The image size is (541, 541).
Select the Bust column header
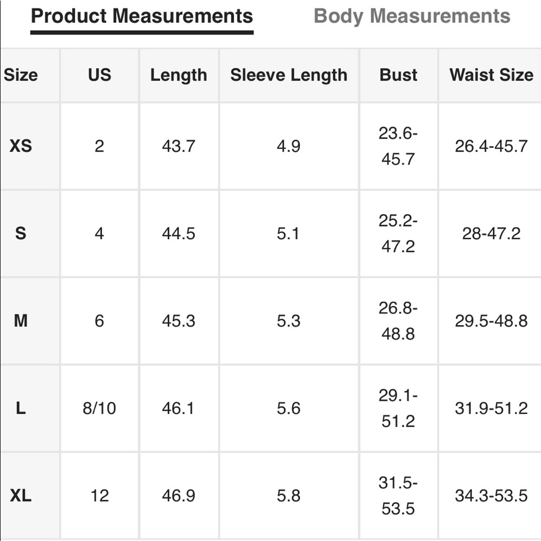coord(398,75)
